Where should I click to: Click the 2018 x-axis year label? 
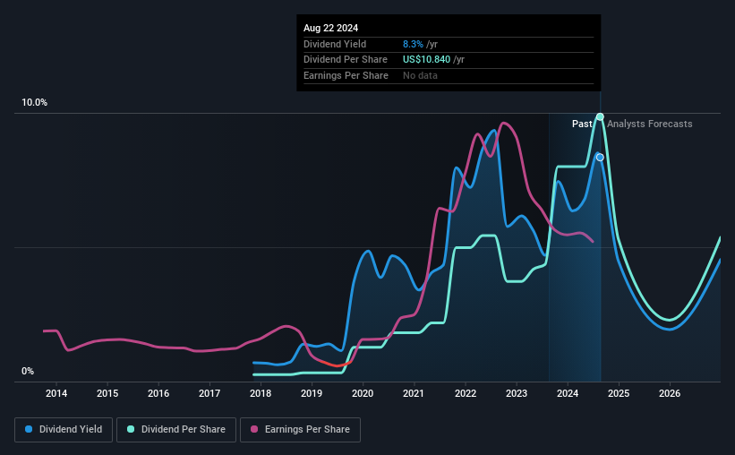pos(261,393)
